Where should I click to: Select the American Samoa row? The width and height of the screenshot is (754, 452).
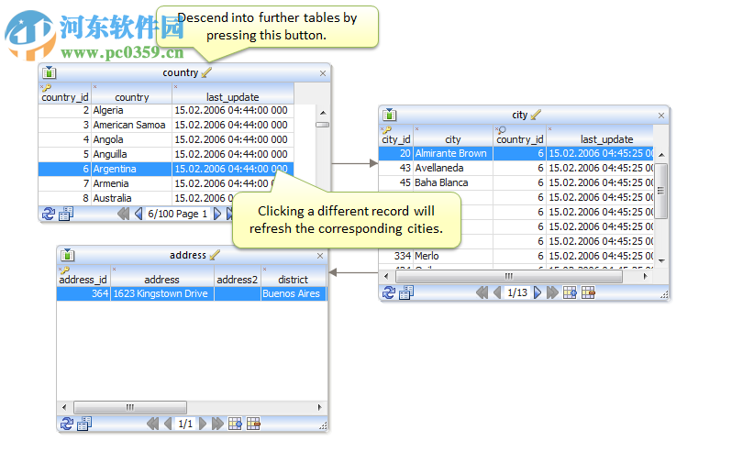coord(166,125)
